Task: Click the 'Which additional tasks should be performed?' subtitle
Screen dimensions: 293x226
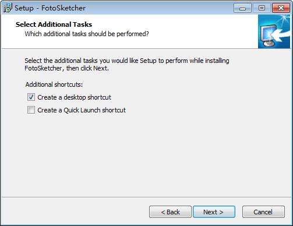Action: click(87, 34)
